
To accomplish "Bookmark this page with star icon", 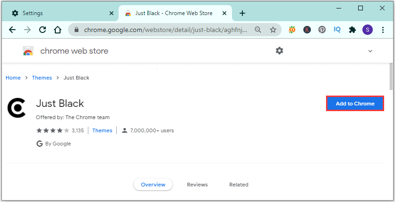I will click(273, 30).
